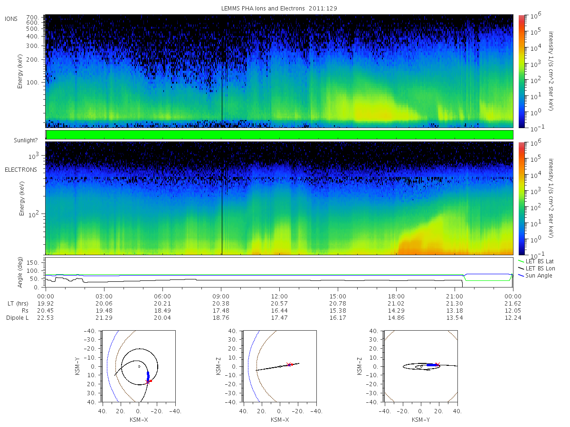
Task: Click the intensity color bar beside the electrons spectrogram
Action: pos(522,198)
